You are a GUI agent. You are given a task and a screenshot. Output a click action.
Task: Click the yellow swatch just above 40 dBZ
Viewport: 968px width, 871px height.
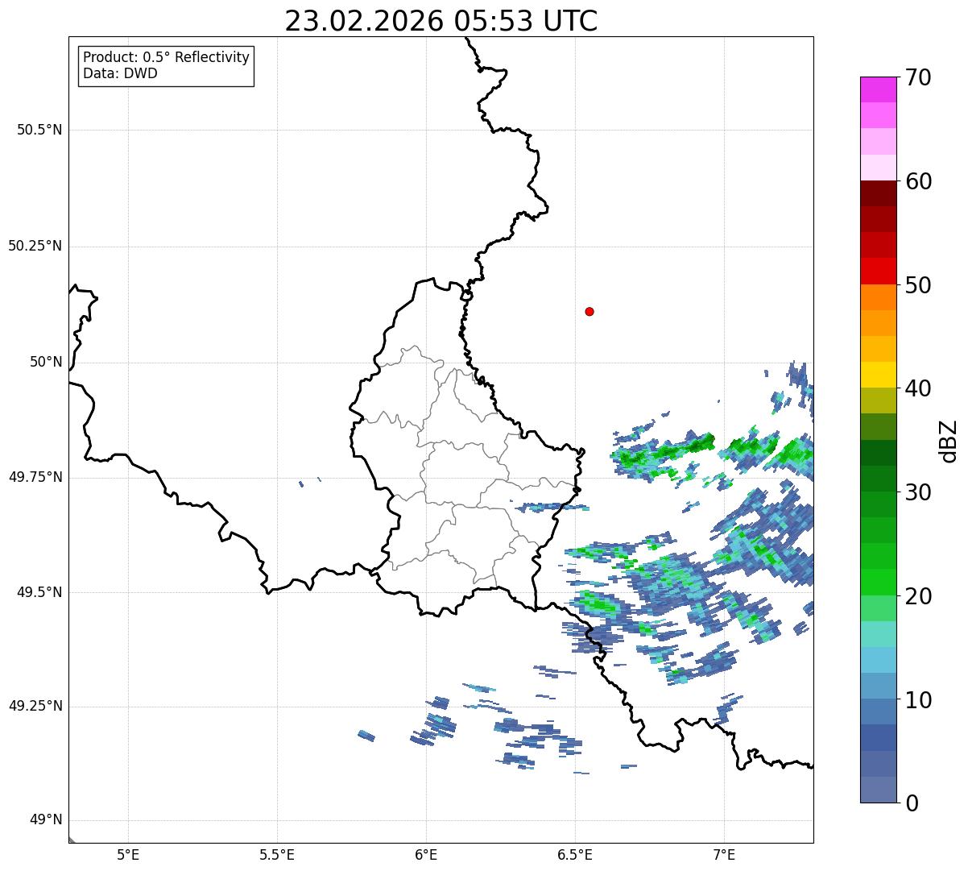click(879, 375)
